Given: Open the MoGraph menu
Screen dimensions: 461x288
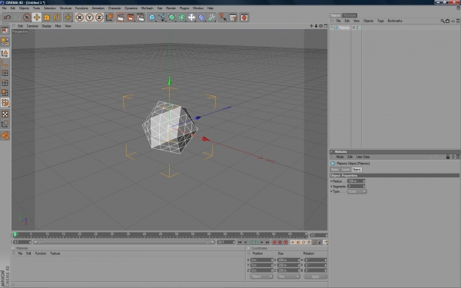Looking at the screenshot, I should (x=147, y=8).
